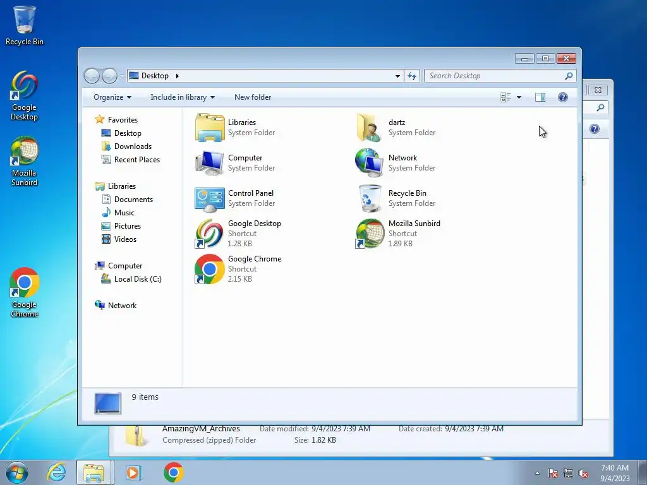Refresh the Desktop folder view
The height and width of the screenshot is (485, 647).
pos(412,76)
